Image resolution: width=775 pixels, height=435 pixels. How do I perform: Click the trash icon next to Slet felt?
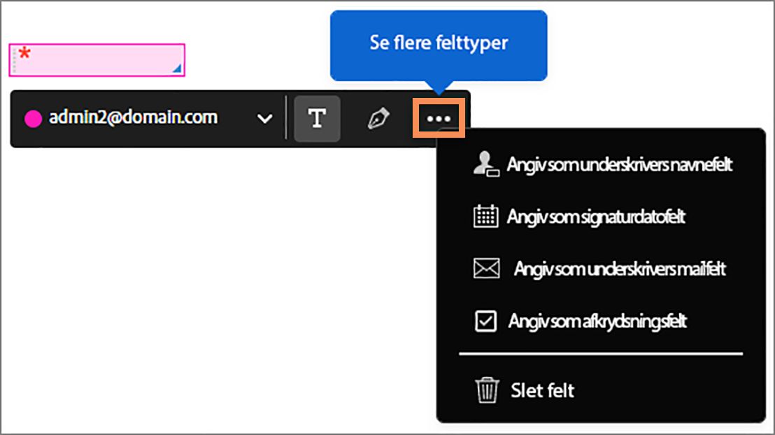pos(487,390)
